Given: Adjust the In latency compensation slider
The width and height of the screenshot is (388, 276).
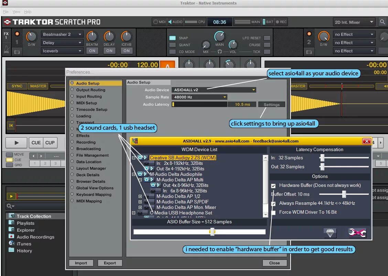Looking at the screenshot, I should point(322,158).
